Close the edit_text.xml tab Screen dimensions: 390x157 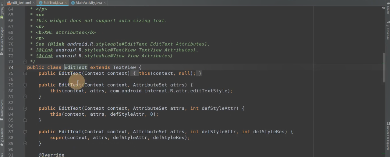click(34, 3)
